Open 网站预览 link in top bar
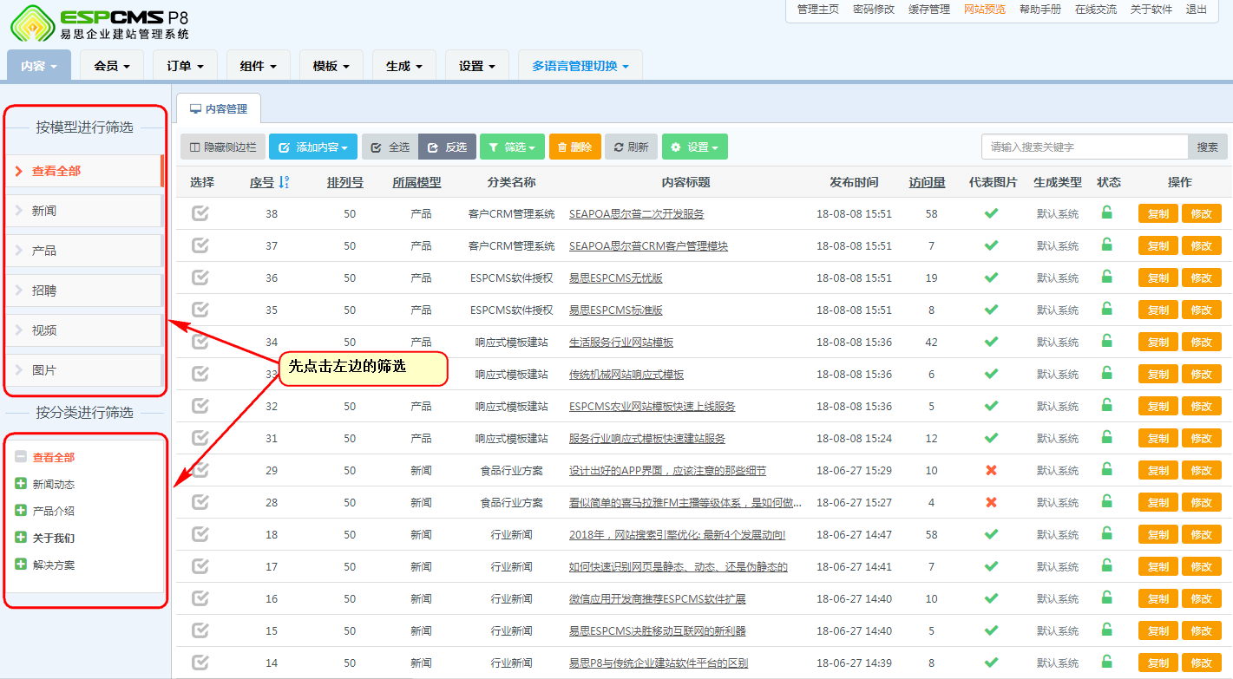Viewport: 1233px width, 679px height. [x=985, y=10]
